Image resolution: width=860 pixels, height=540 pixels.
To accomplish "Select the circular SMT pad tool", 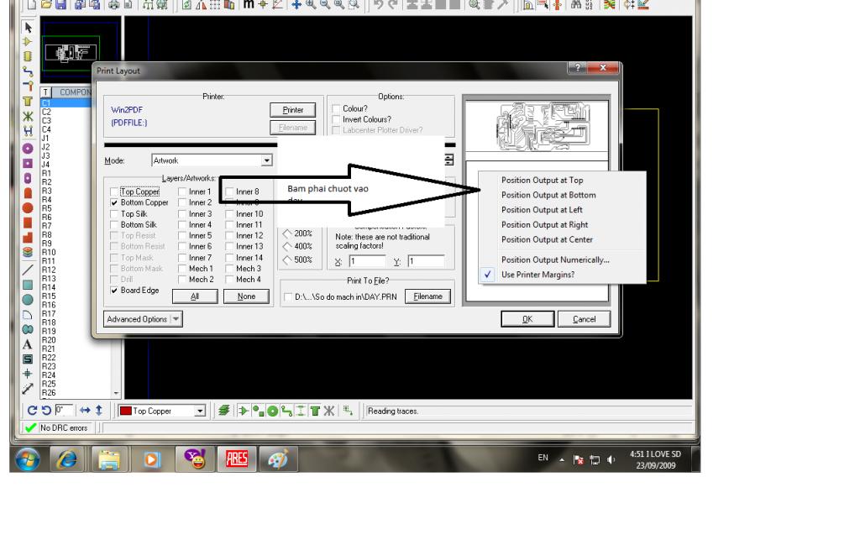I will click(x=28, y=207).
